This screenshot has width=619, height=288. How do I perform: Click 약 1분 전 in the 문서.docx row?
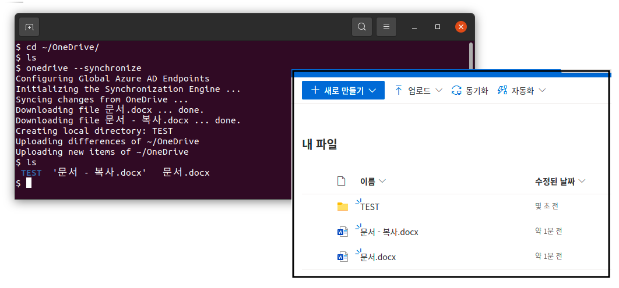coord(548,256)
